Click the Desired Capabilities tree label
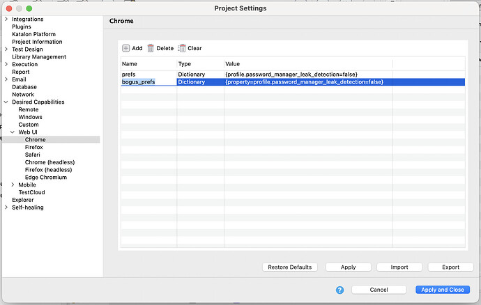This screenshot has width=481, height=305. coord(38,102)
